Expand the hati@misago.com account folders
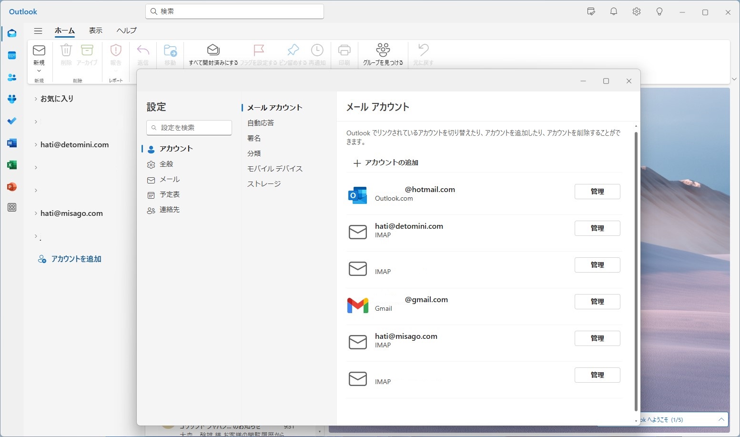Image resolution: width=740 pixels, height=437 pixels. click(x=36, y=213)
